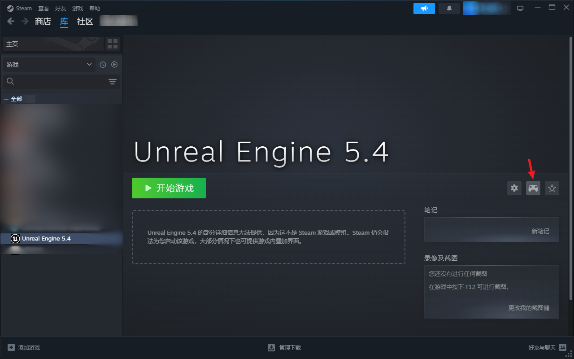Viewport: 574px width, 359px height.
Task: Click the download icon beside 管理下载
Action: click(271, 348)
